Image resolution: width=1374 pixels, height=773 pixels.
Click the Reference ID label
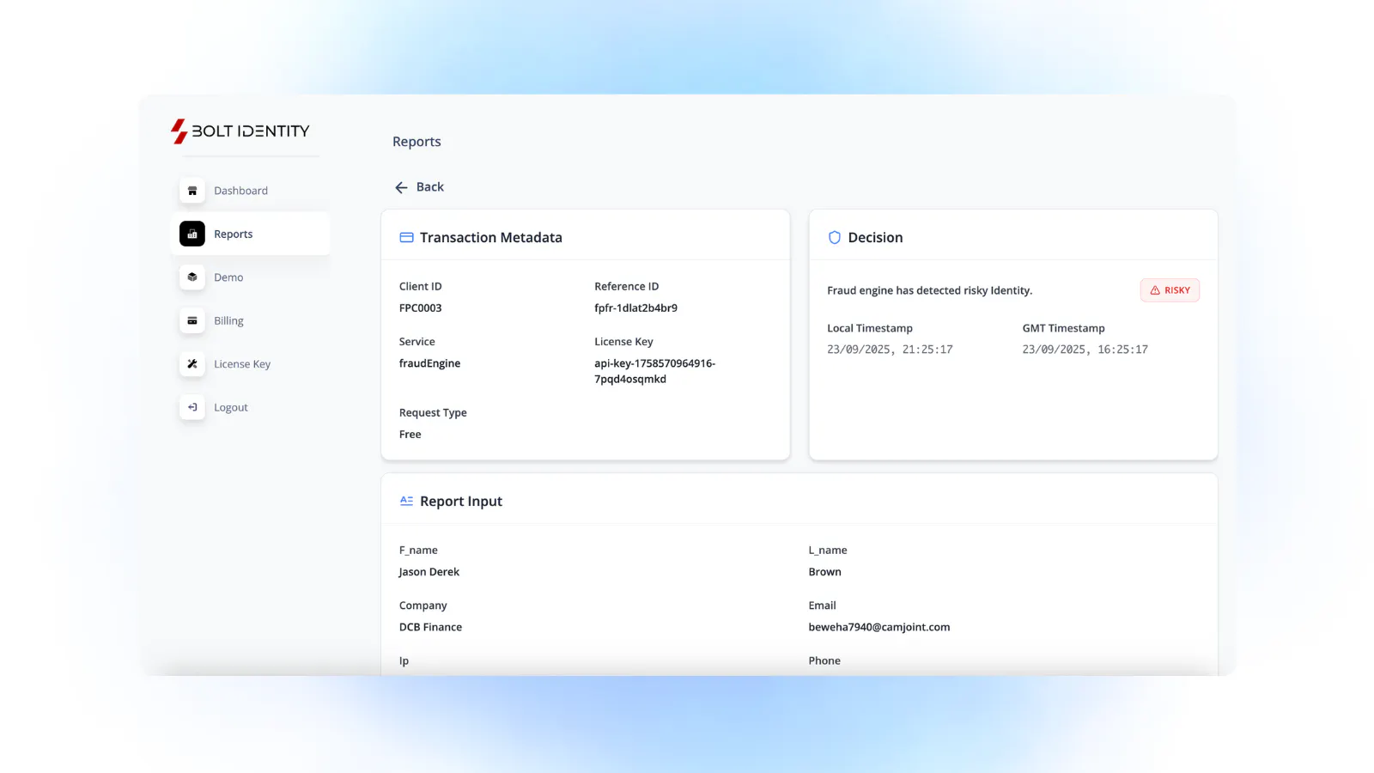[627, 286]
